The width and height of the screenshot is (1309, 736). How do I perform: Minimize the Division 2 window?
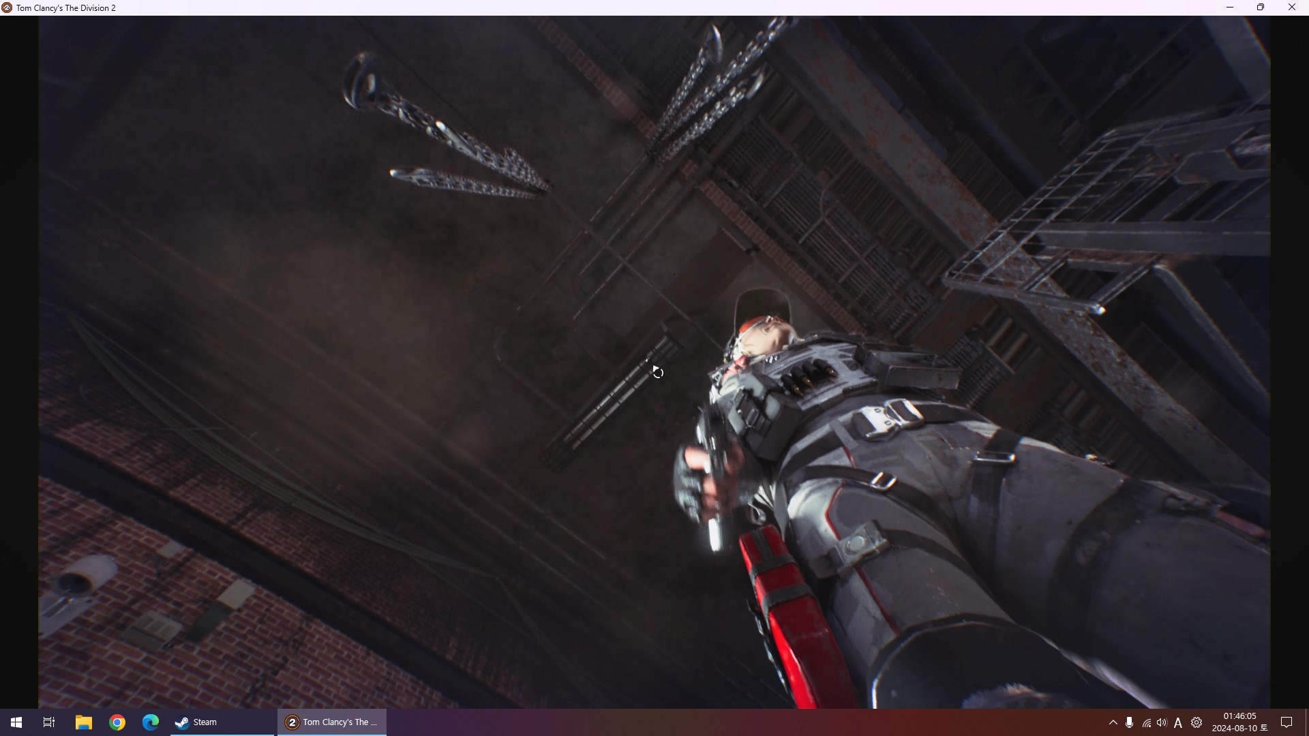(x=1230, y=7)
